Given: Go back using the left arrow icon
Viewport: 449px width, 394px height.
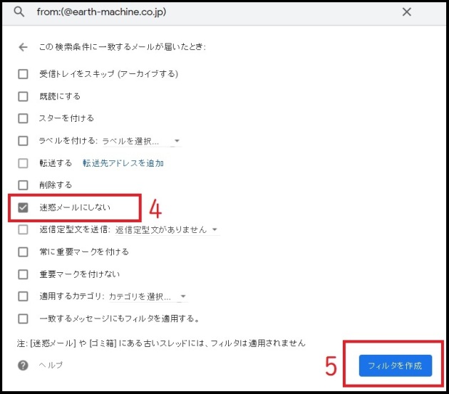Looking at the screenshot, I should (x=23, y=47).
